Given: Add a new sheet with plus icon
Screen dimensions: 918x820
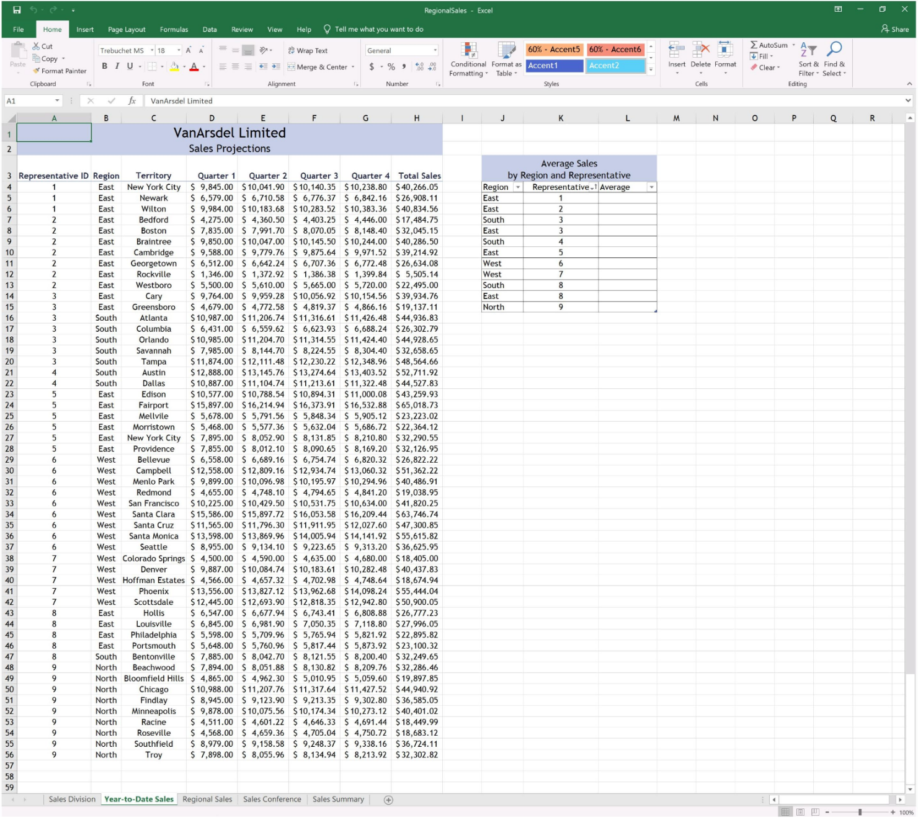Looking at the screenshot, I should 388,800.
